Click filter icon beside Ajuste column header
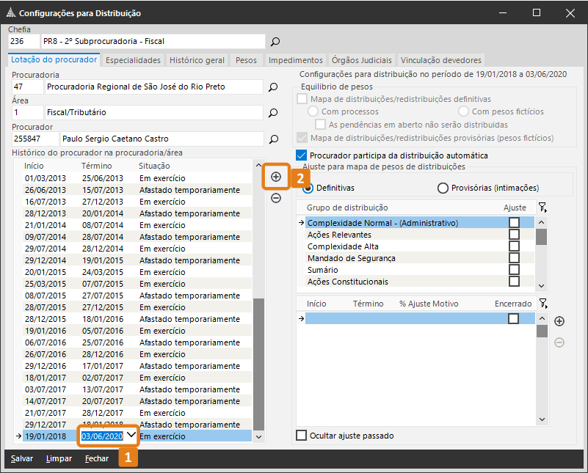 [x=542, y=208]
